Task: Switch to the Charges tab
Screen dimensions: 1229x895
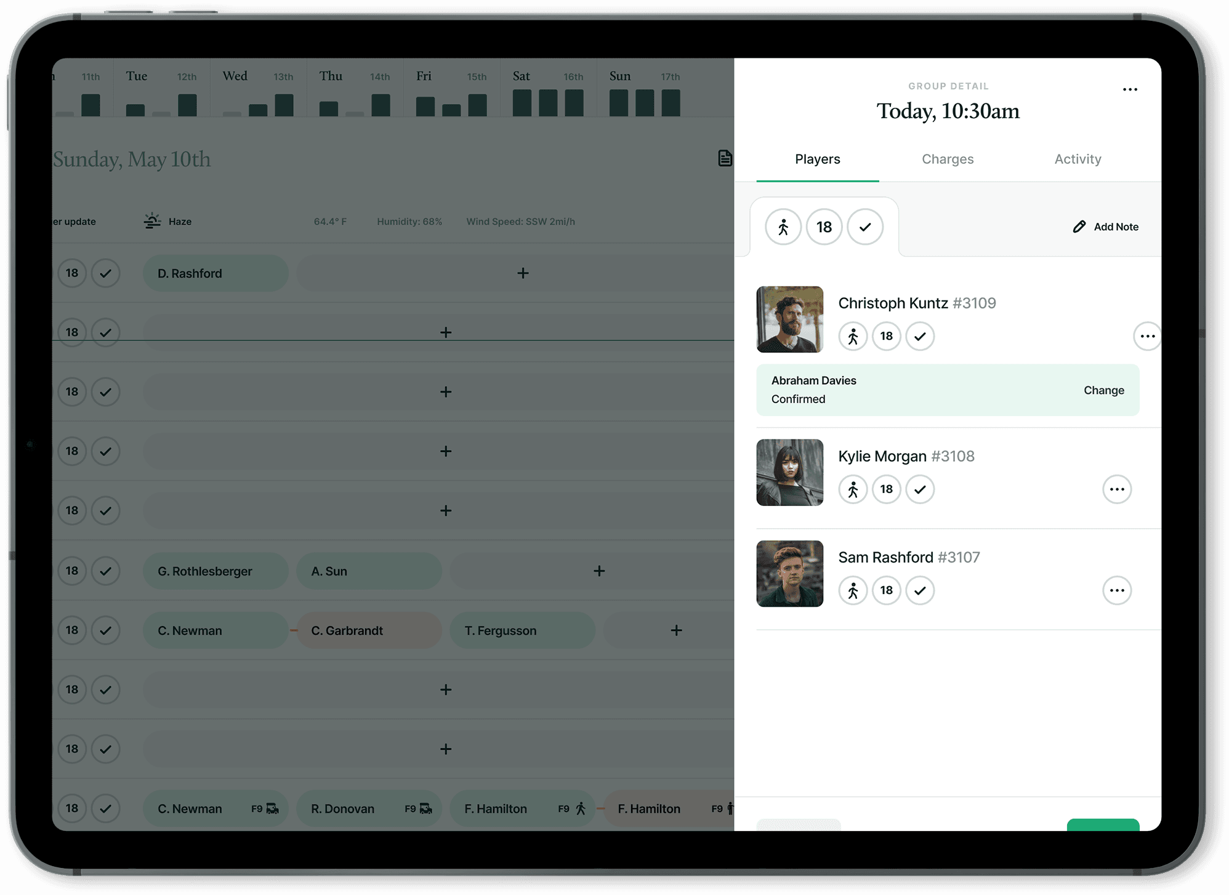Action: tap(948, 159)
